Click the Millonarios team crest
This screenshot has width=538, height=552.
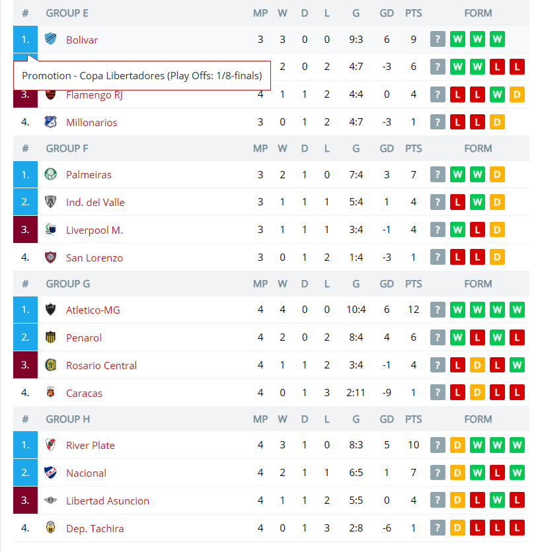[51, 121]
